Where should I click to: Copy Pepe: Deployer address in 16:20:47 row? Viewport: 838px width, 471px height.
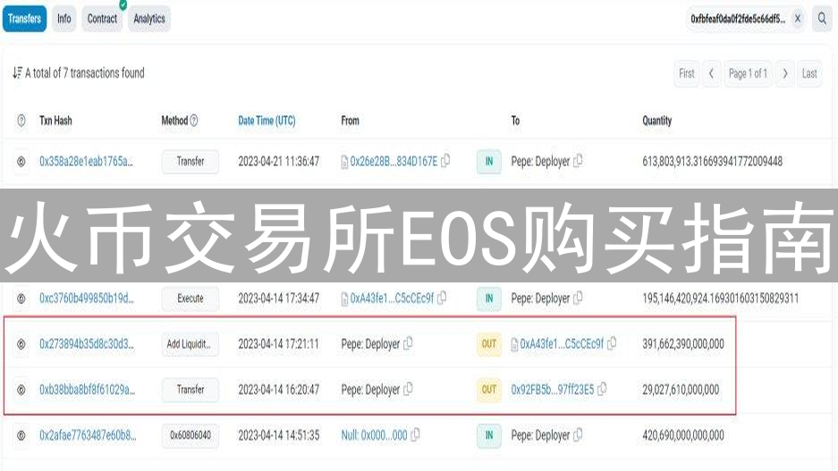click(x=408, y=389)
